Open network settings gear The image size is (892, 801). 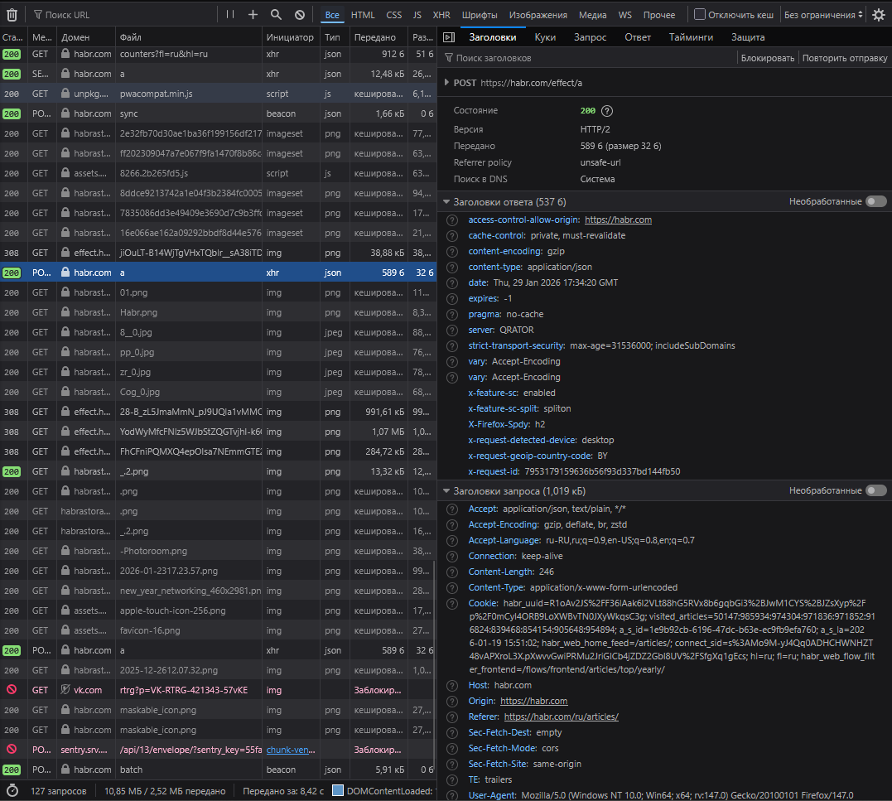(879, 15)
